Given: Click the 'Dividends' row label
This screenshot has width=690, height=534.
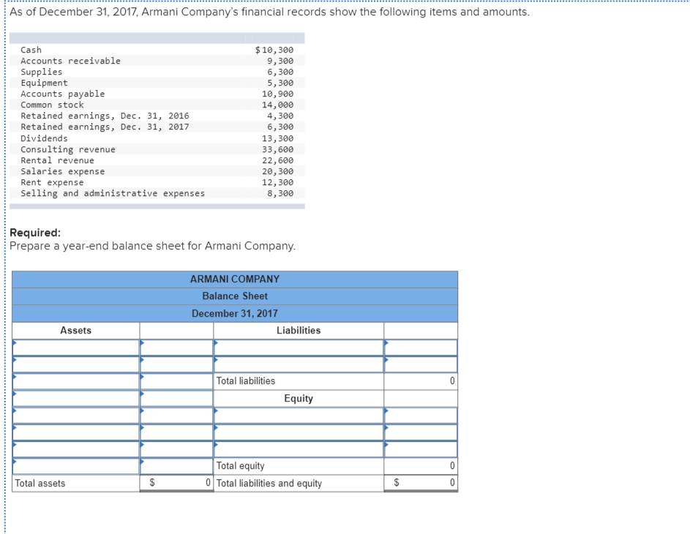Looking at the screenshot, I should coord(44,138).
